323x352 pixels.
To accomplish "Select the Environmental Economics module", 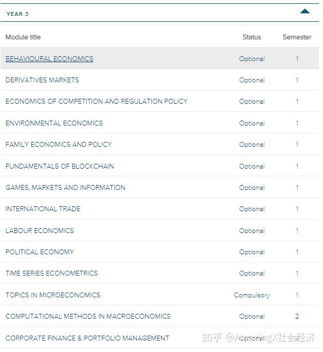I will point(54,123).
